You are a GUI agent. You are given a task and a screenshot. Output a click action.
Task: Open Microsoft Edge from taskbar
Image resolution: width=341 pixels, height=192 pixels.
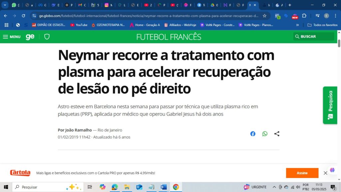[115, 187]
